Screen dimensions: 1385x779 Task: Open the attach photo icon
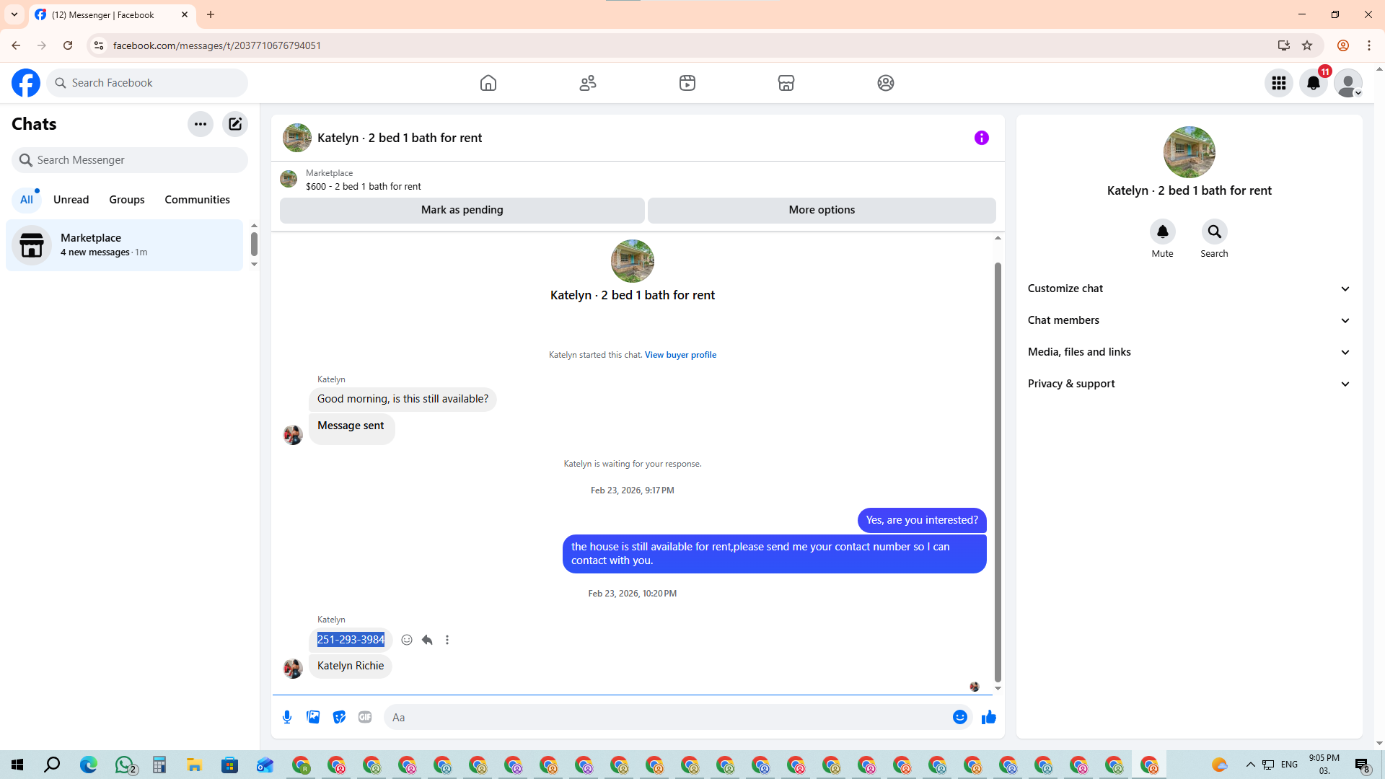coord(313,717)
